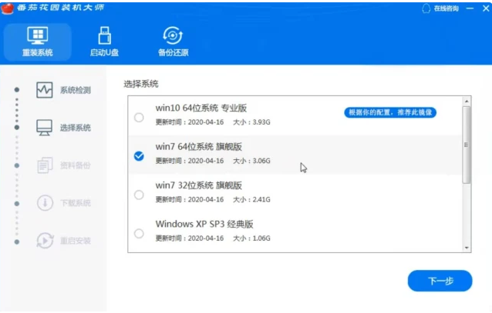Viewport: 492px width, 313px height.
Task: Click the tomato logo in title bar
Action: point(8,8)
